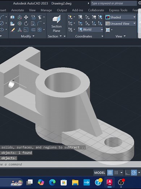Screen dimensions: 141x189
Task: Choose the Copy tool
Action: (x=33, y=17)
